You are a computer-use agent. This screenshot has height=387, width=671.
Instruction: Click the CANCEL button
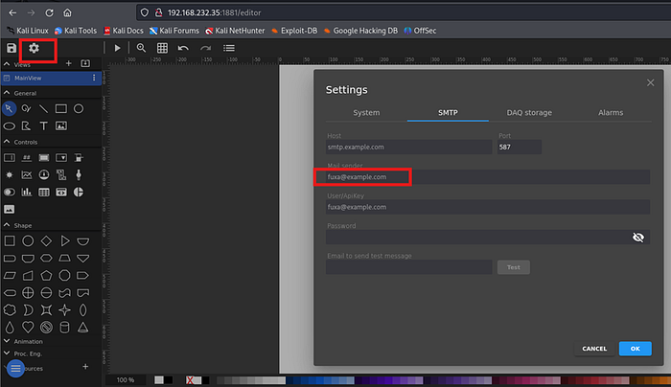click(594, 349)
